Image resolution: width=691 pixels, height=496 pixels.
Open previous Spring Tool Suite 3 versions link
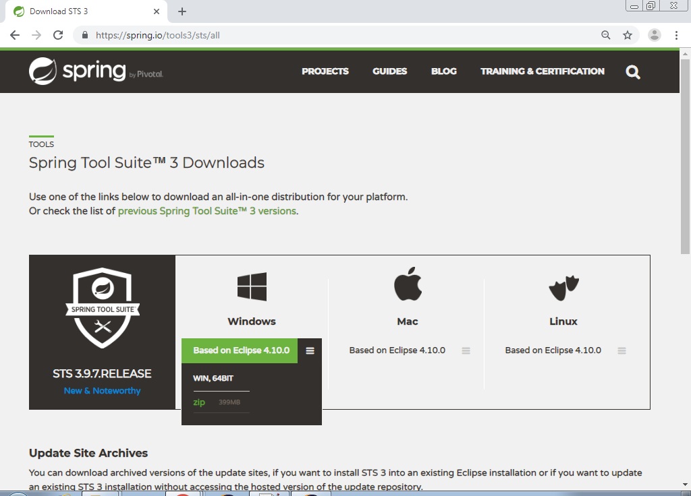tap(206, 211)
